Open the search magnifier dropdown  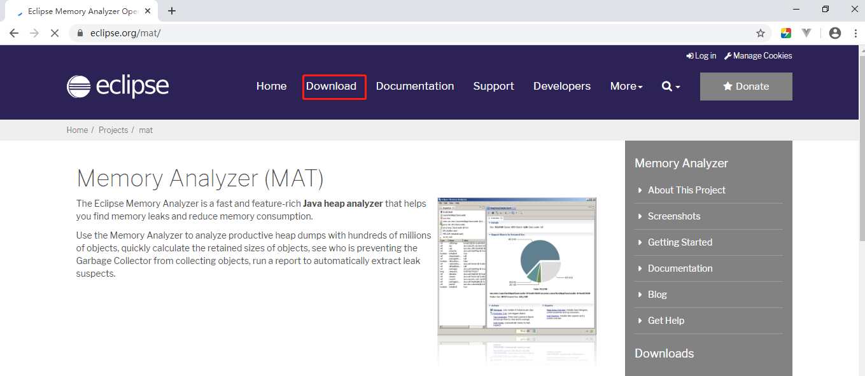(671, 87)
